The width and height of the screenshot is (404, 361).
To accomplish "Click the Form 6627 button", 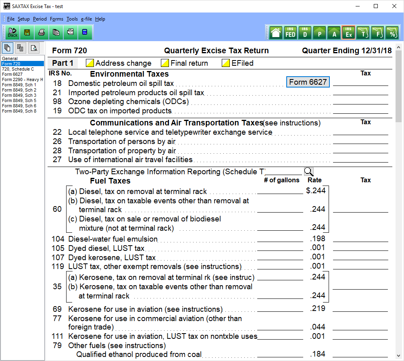I will [308, 82].
